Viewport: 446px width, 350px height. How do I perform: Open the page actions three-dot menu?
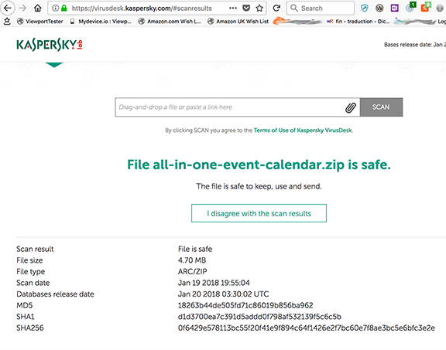pyautogui.click(x=233, y=8)
